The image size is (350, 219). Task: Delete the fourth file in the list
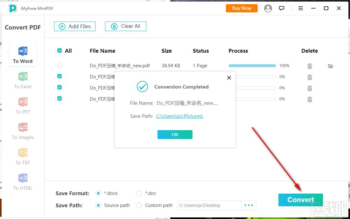tap(310, 99)
